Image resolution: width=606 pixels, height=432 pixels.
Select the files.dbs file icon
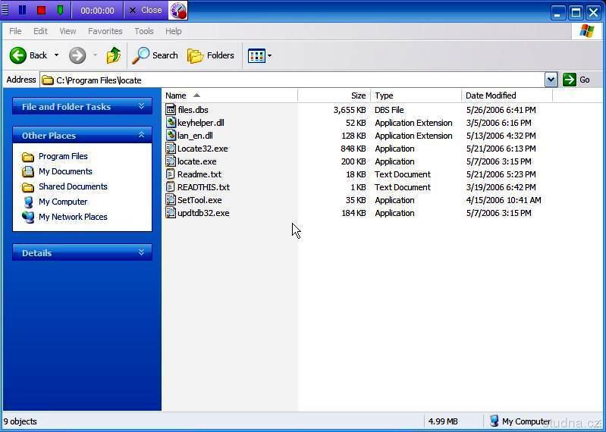click(171, 110)
